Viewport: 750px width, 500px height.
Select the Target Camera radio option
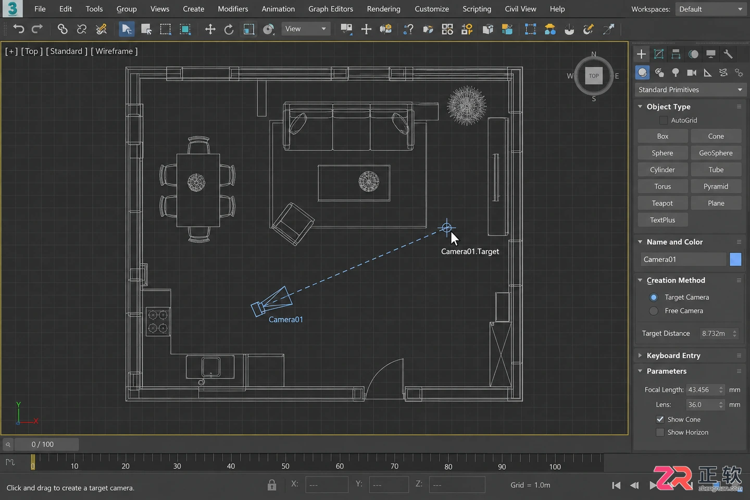pos(654,297)
